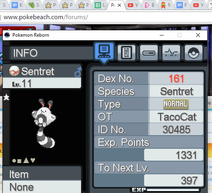
Task: Click the Sentret sprite image
Action: tap(44, 123)
